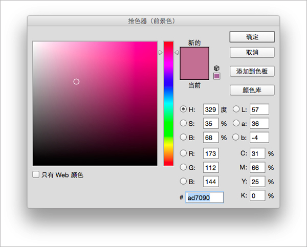Click the K black percentage field

coord(257,195)
